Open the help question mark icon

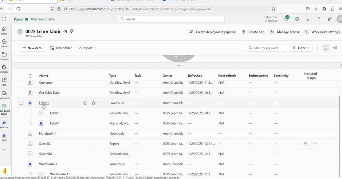click(319, 19)
